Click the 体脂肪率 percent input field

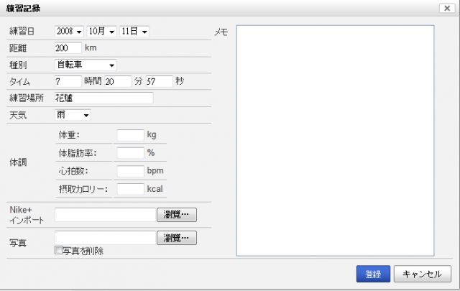(130, 153)
